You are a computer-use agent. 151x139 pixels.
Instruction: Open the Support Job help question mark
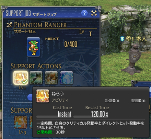coord(84,13)
